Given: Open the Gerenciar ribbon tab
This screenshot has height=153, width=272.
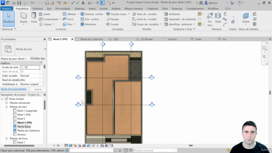Looking at the screenshot, I should click(x=177, y=8).
